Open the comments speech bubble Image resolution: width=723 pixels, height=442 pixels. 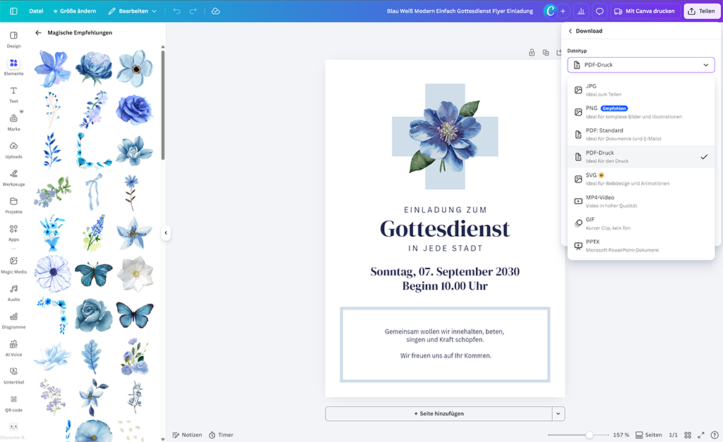pyautogui.click(x=599, y=11)
